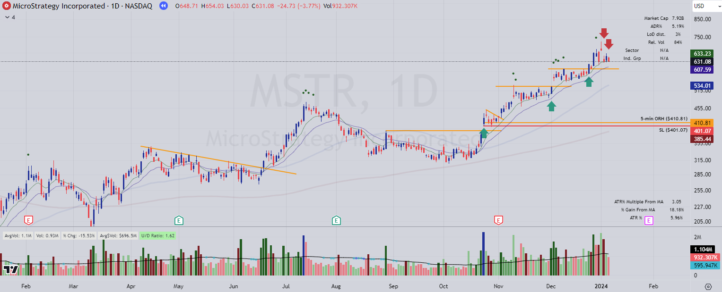722x292 pixels.
Task: Click the blue 534.01 price label
Action: coord(702,85)
